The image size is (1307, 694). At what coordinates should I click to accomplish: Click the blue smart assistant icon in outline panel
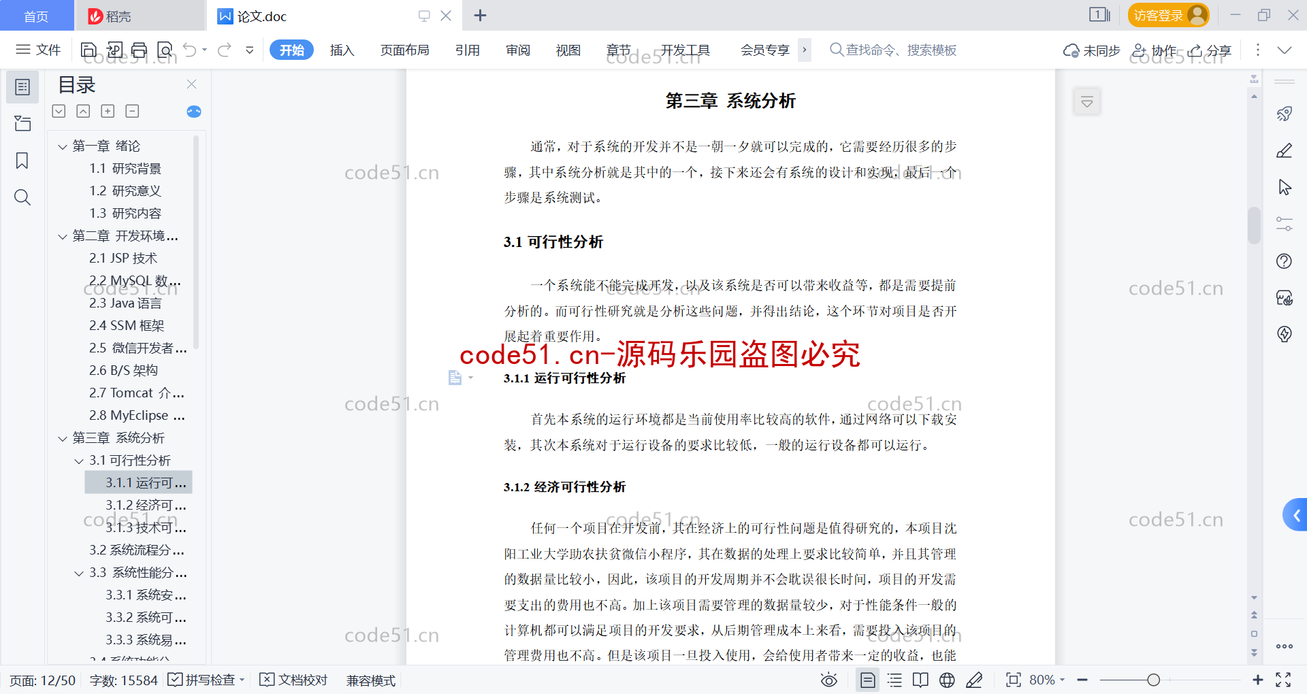194,112
